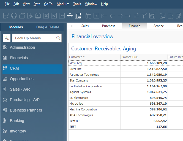Screen dimensions: 183x141
Task: Click the Add record toolbar icon
Action: tap(96, 16)
